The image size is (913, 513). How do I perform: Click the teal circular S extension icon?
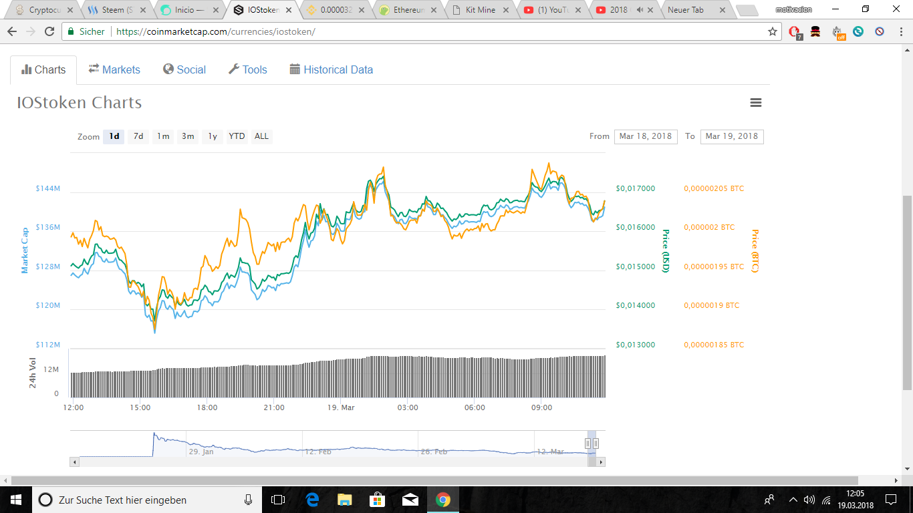click(858, 31)
